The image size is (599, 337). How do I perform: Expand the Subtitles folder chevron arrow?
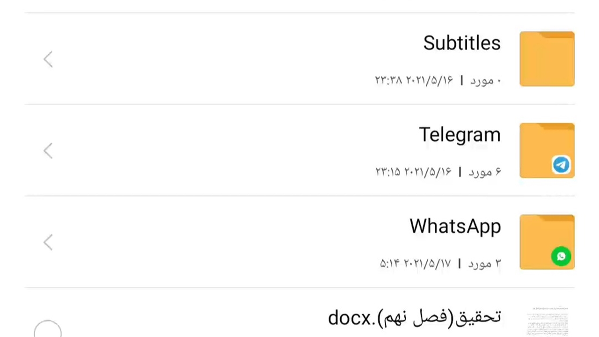48,59
